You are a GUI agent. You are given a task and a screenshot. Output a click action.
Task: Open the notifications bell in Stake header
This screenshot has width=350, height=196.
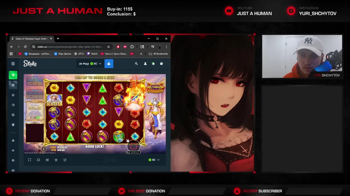[153, 64]
